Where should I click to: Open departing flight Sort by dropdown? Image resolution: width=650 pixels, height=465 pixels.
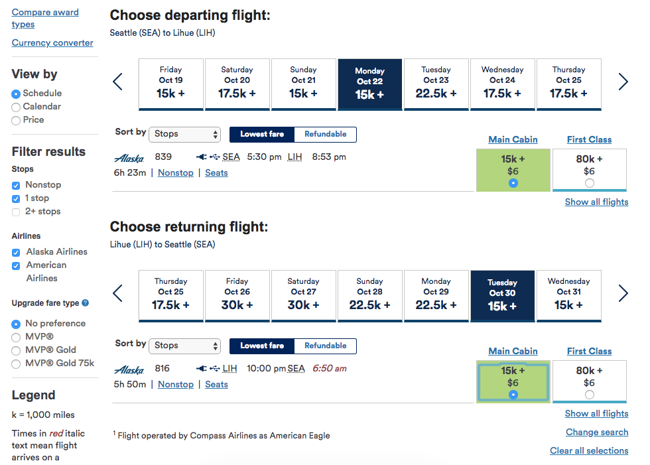tap(185, 134)
